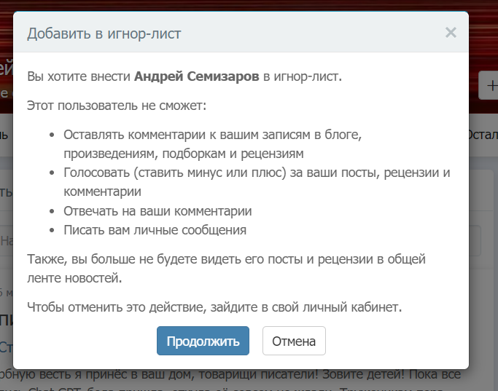Click the bullet Писать вам личные сообщения

point(155,230)
